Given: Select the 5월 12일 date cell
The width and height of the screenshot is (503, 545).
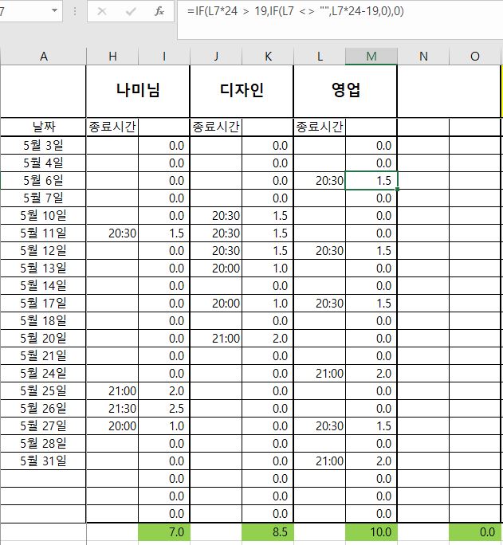Looking at the screenshot, I should coord(44,251).
